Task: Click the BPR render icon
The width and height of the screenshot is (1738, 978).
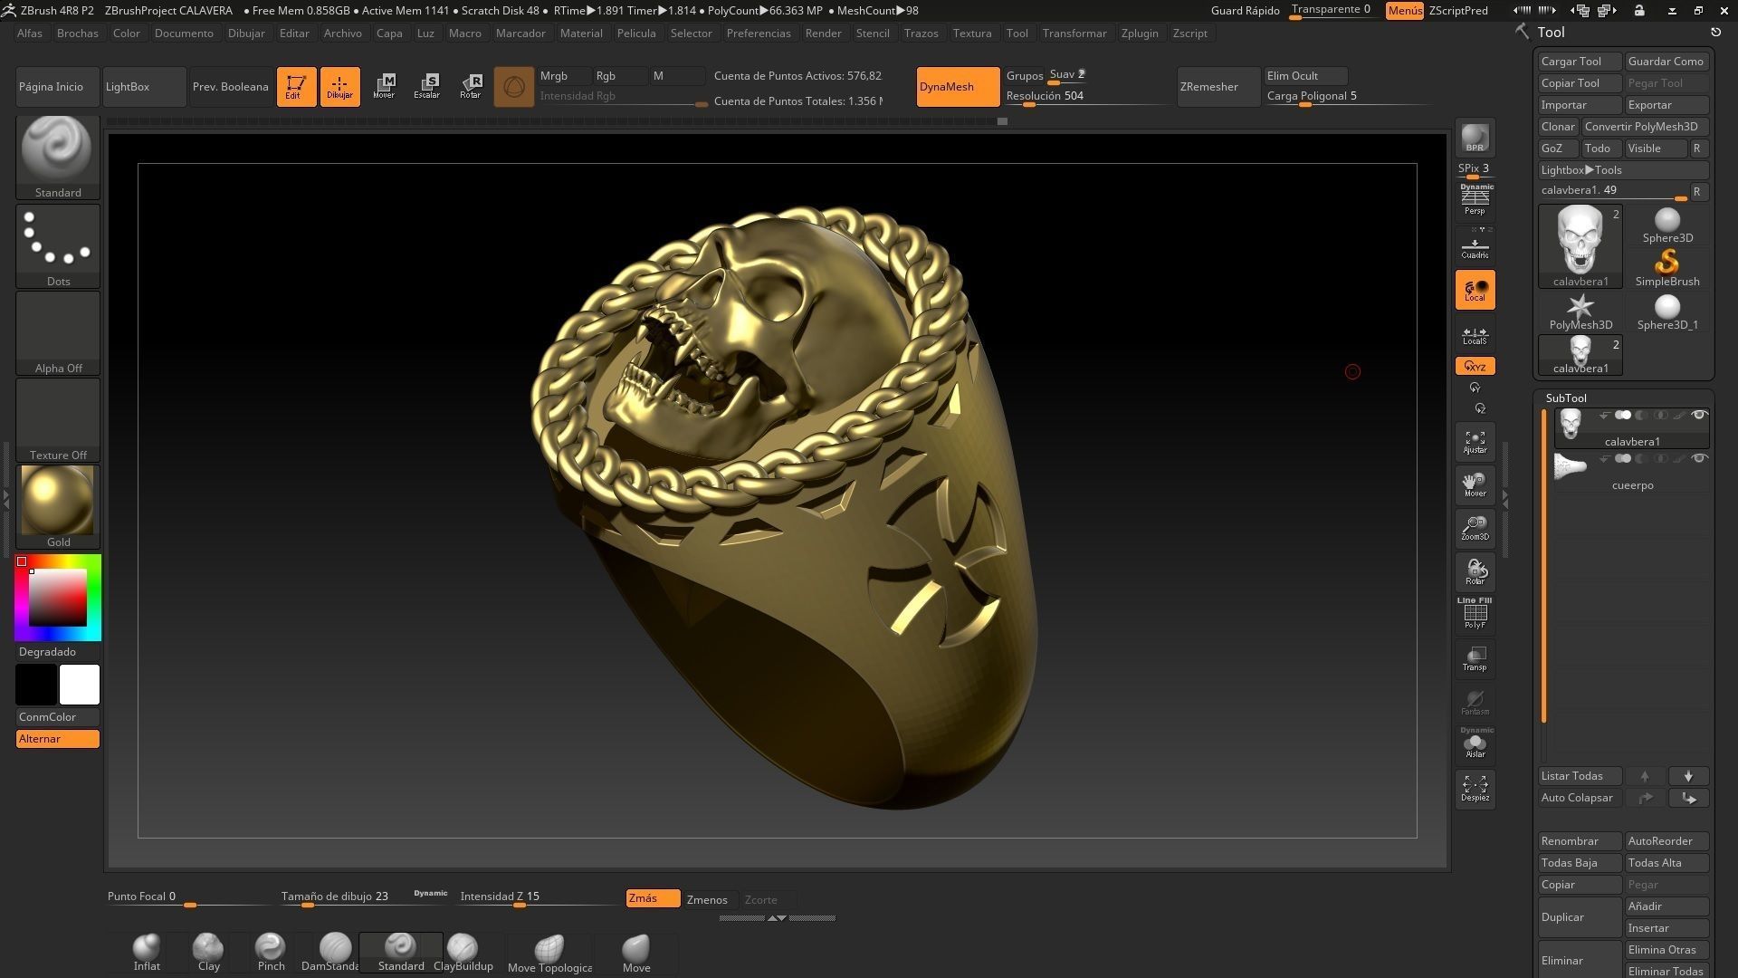Action: (1475, 138)
